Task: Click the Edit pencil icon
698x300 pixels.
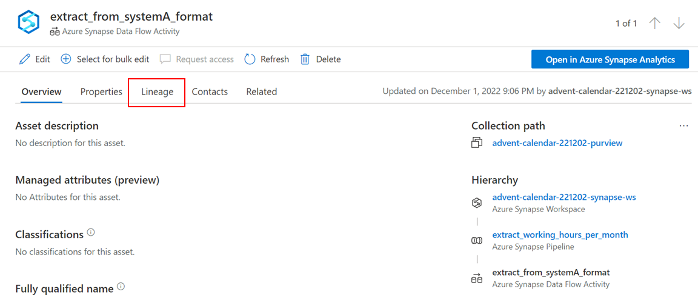Action: point(25,59)
